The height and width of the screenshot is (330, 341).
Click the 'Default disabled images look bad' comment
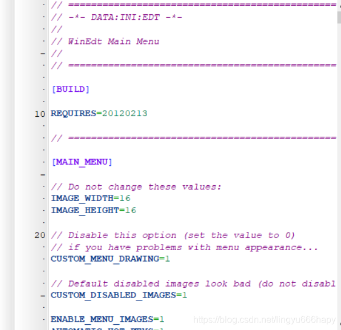(x=193, y=284)
